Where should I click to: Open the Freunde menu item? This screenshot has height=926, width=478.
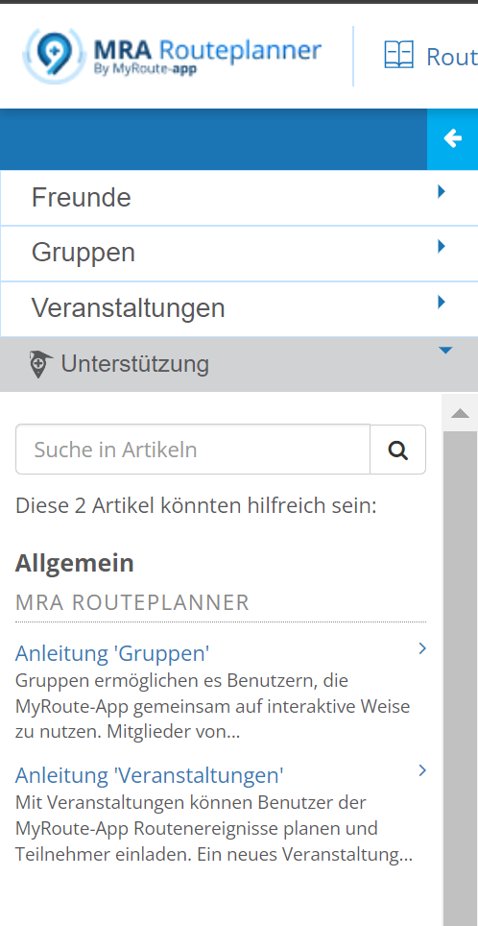point(239,198)
